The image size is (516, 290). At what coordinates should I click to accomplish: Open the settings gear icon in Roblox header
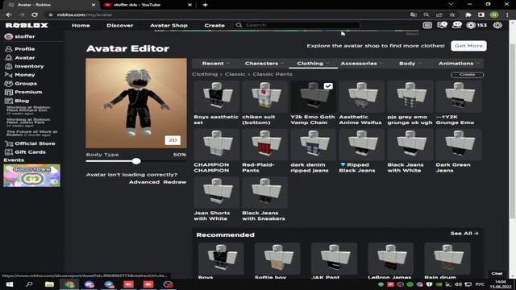[x=497, y=25]
